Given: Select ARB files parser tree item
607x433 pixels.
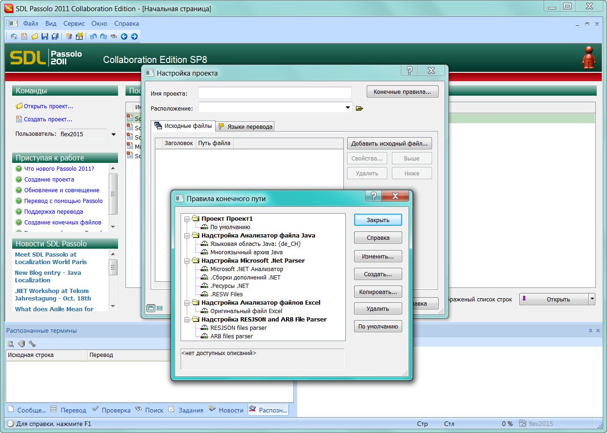Looking at the screenshot, I should pyautogui.click(x=231, y=336).
